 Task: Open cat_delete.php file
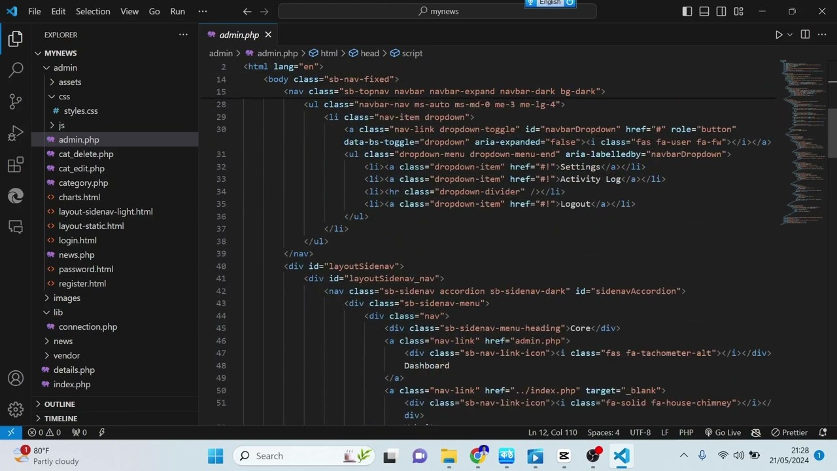pyautogui.click(x=115, y=154)
